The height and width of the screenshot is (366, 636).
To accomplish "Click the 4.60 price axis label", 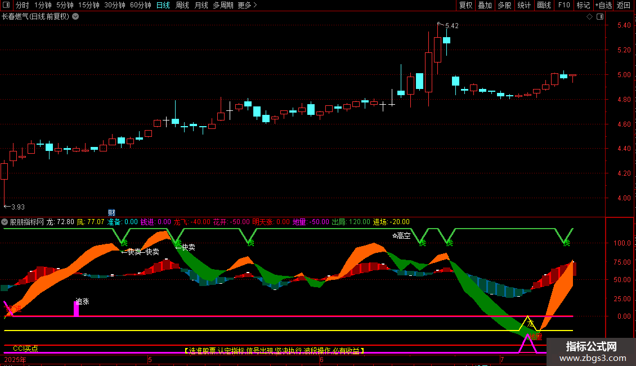I will [624, 124].
